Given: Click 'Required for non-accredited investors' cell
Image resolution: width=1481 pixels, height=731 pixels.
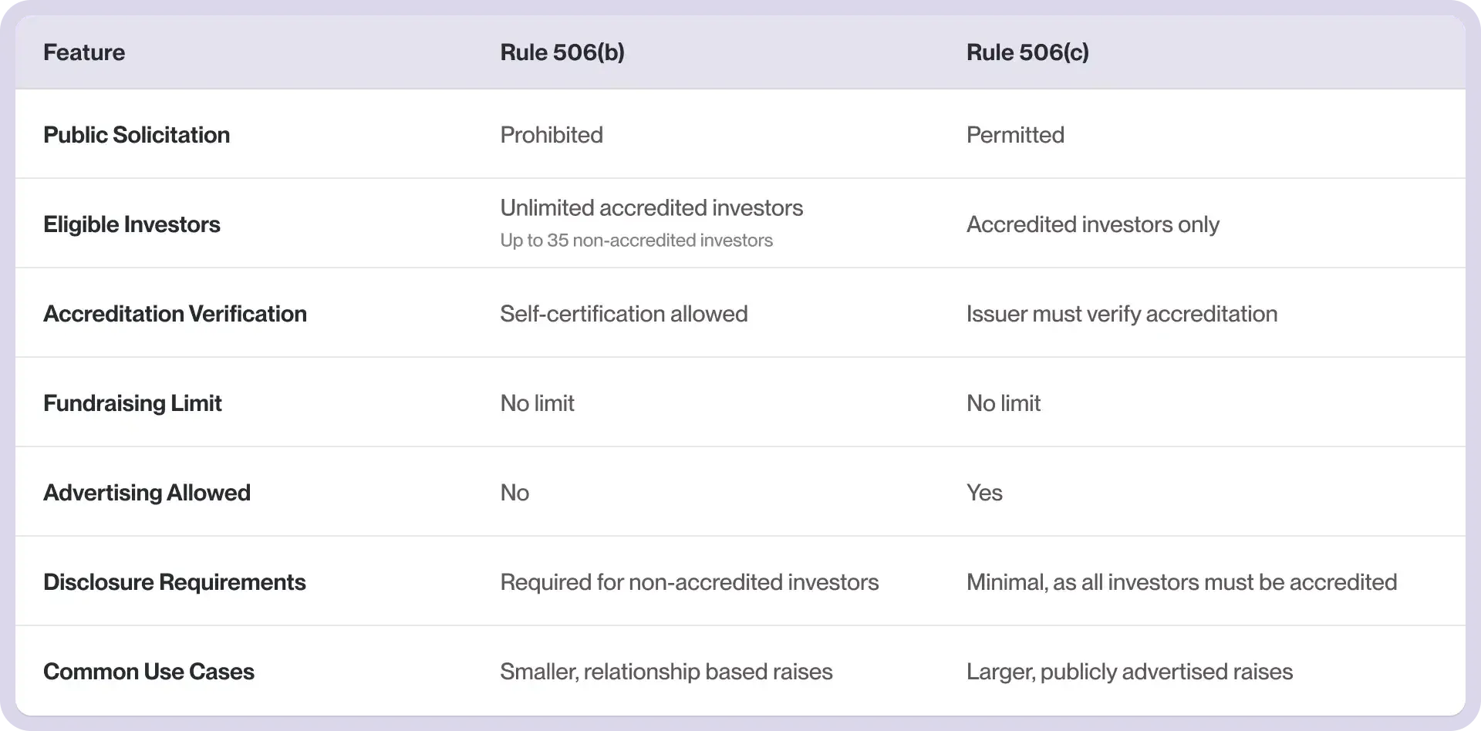Looking at the screenshot, I should click(689, 582).
